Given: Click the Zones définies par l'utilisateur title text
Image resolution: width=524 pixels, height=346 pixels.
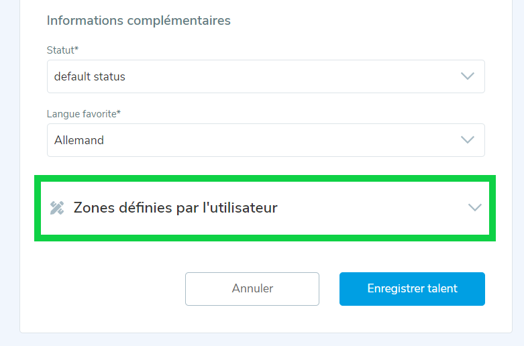Looking at the screenshot, I should [175, 208].
